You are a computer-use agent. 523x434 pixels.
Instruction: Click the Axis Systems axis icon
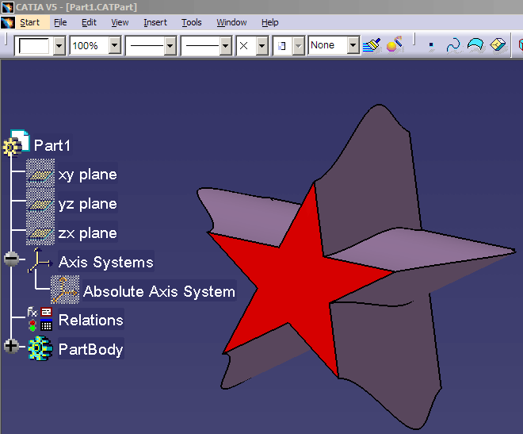point(40,261)
